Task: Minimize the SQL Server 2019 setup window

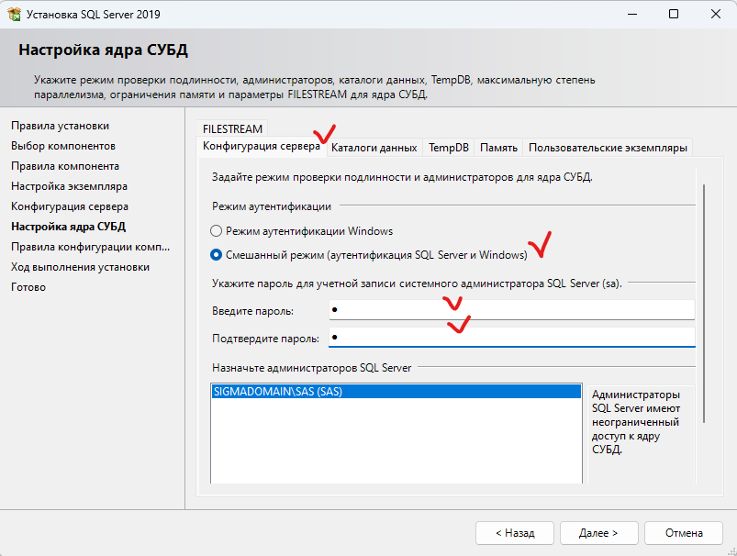Action: [x=632, y=14]
